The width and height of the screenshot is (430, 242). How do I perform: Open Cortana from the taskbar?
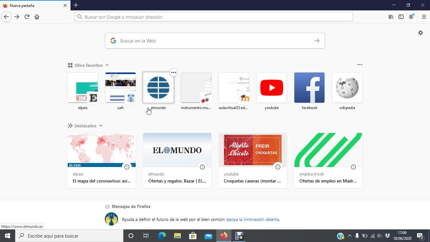tap(131, 236)
